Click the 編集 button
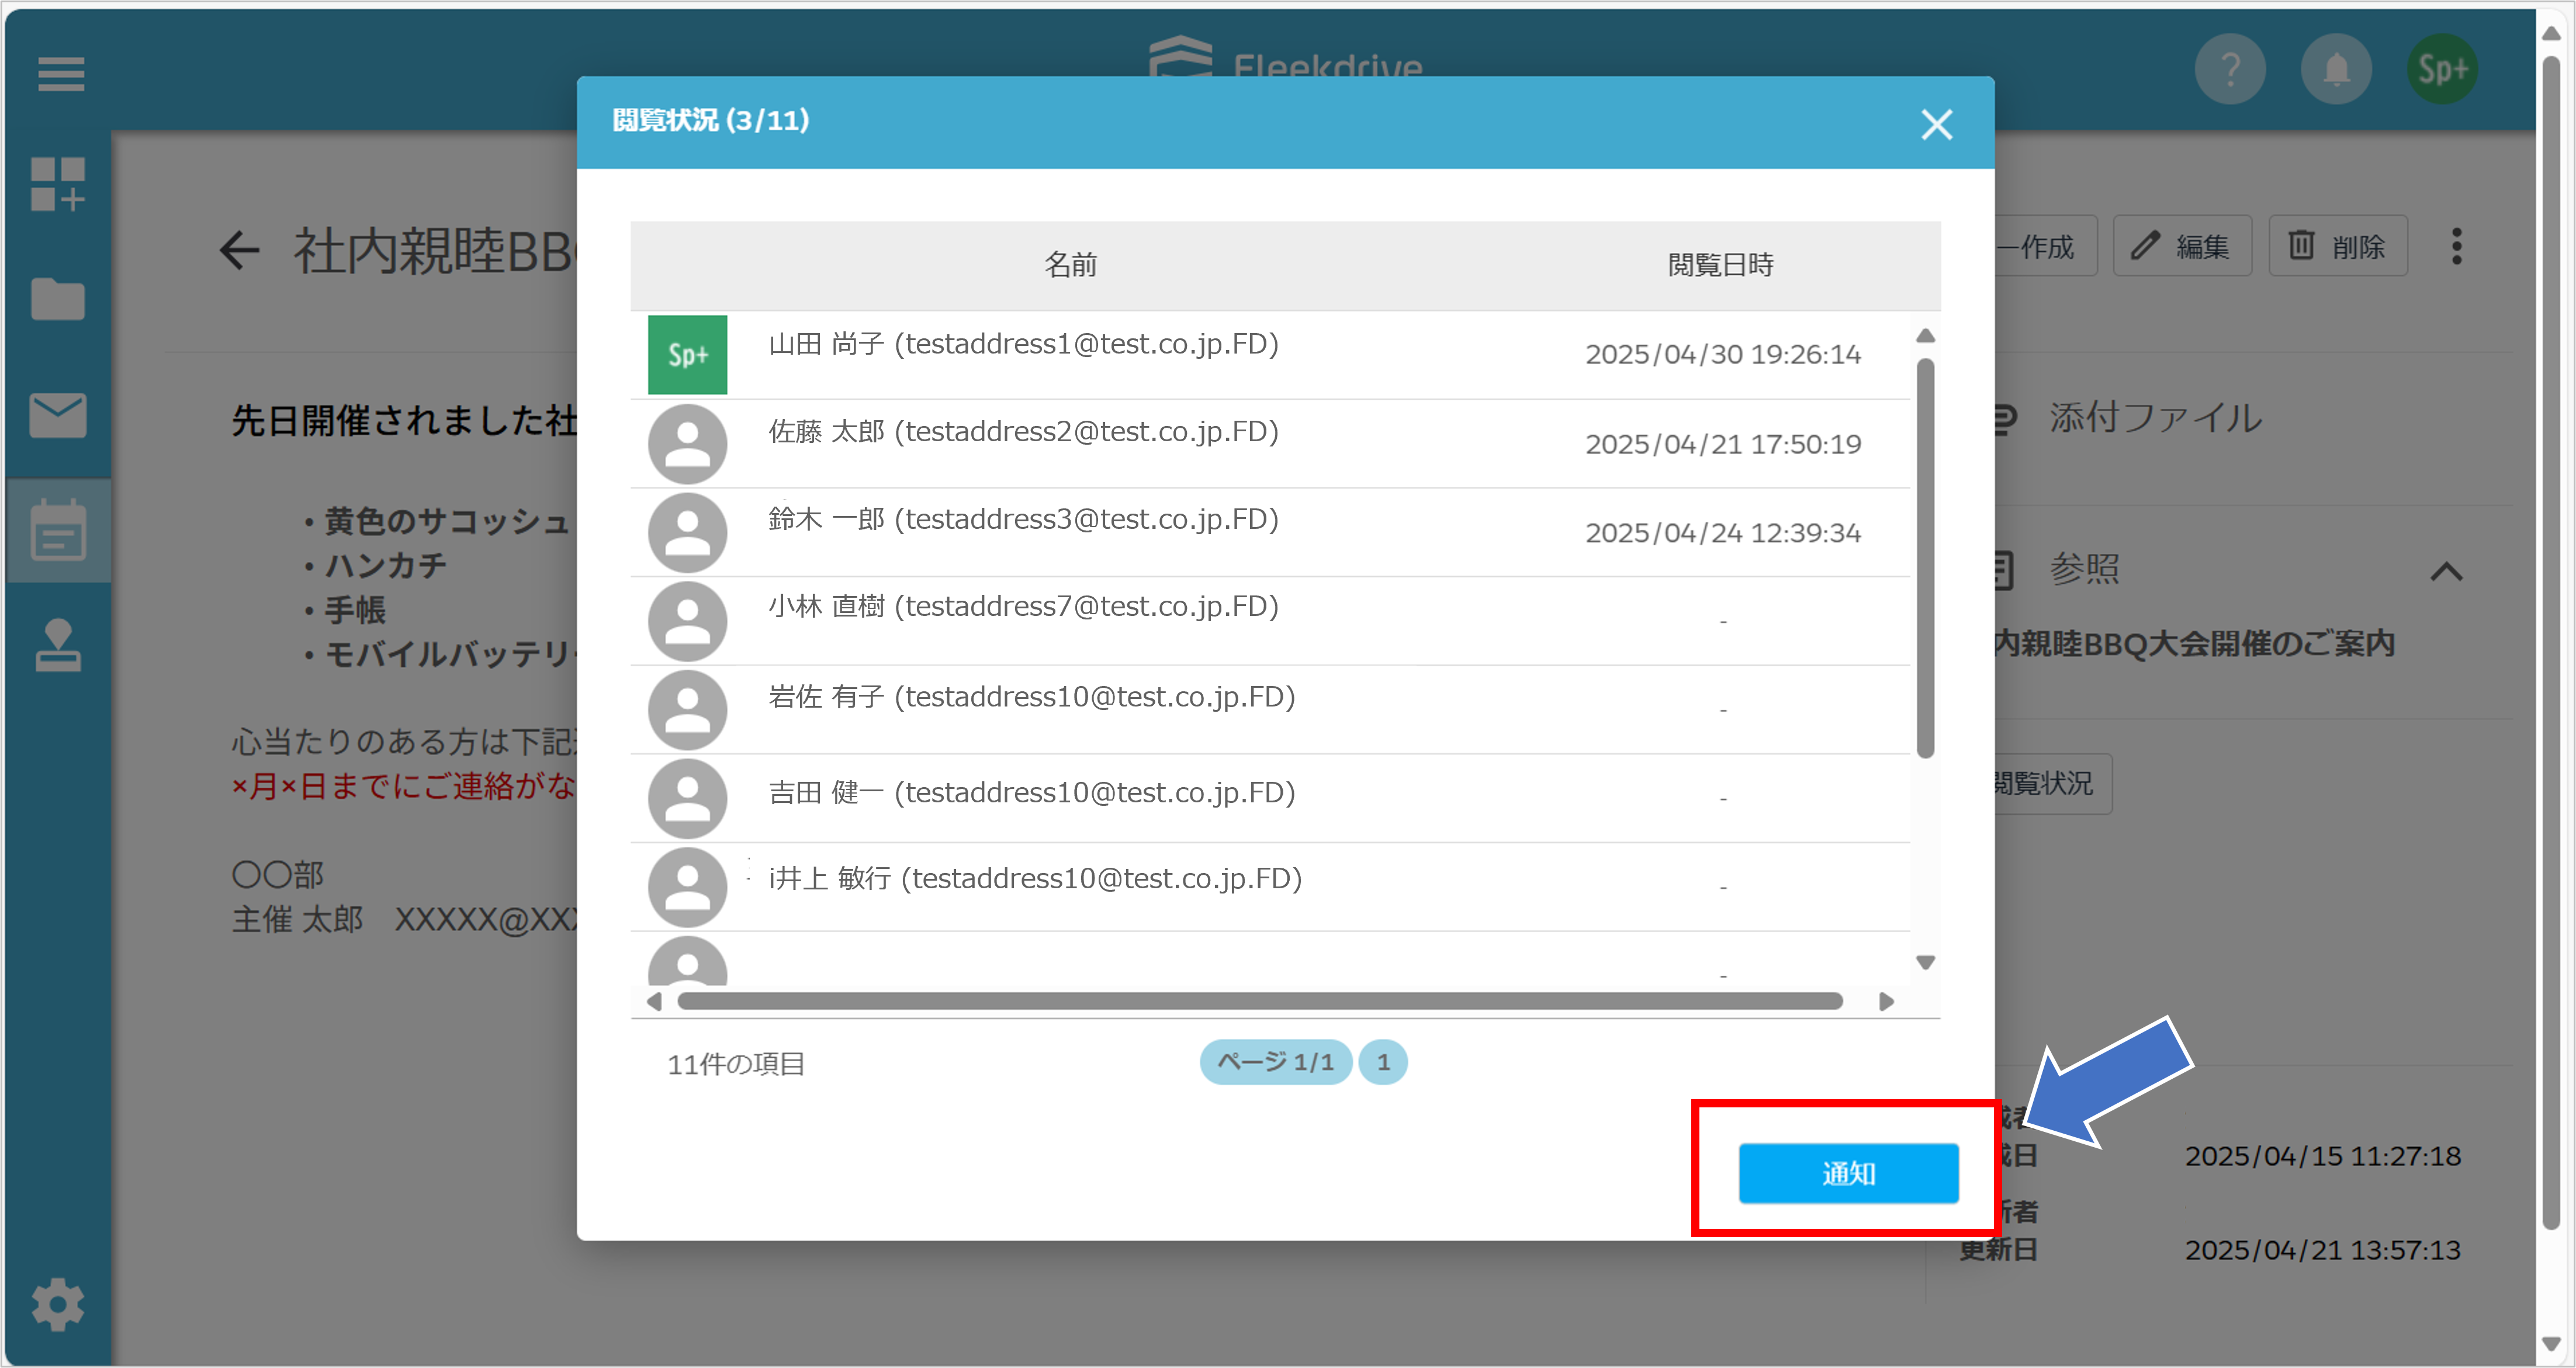 tap(2182, 246)
